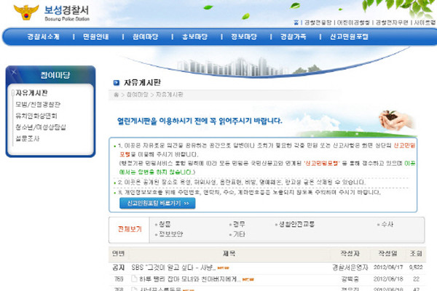Click the NEW badge on the SBS notice row
The height and width of the screenshot is (291, 437).
[223, 268]
